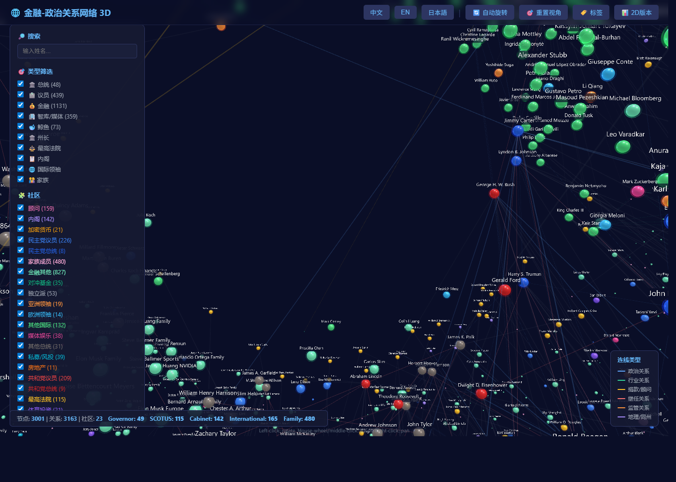Click the Alexander Stubb node label

tap(543, 55)
